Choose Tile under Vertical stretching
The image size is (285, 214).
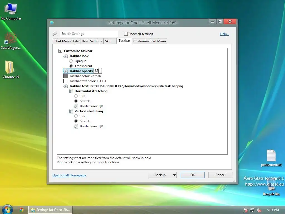(76, 116)
